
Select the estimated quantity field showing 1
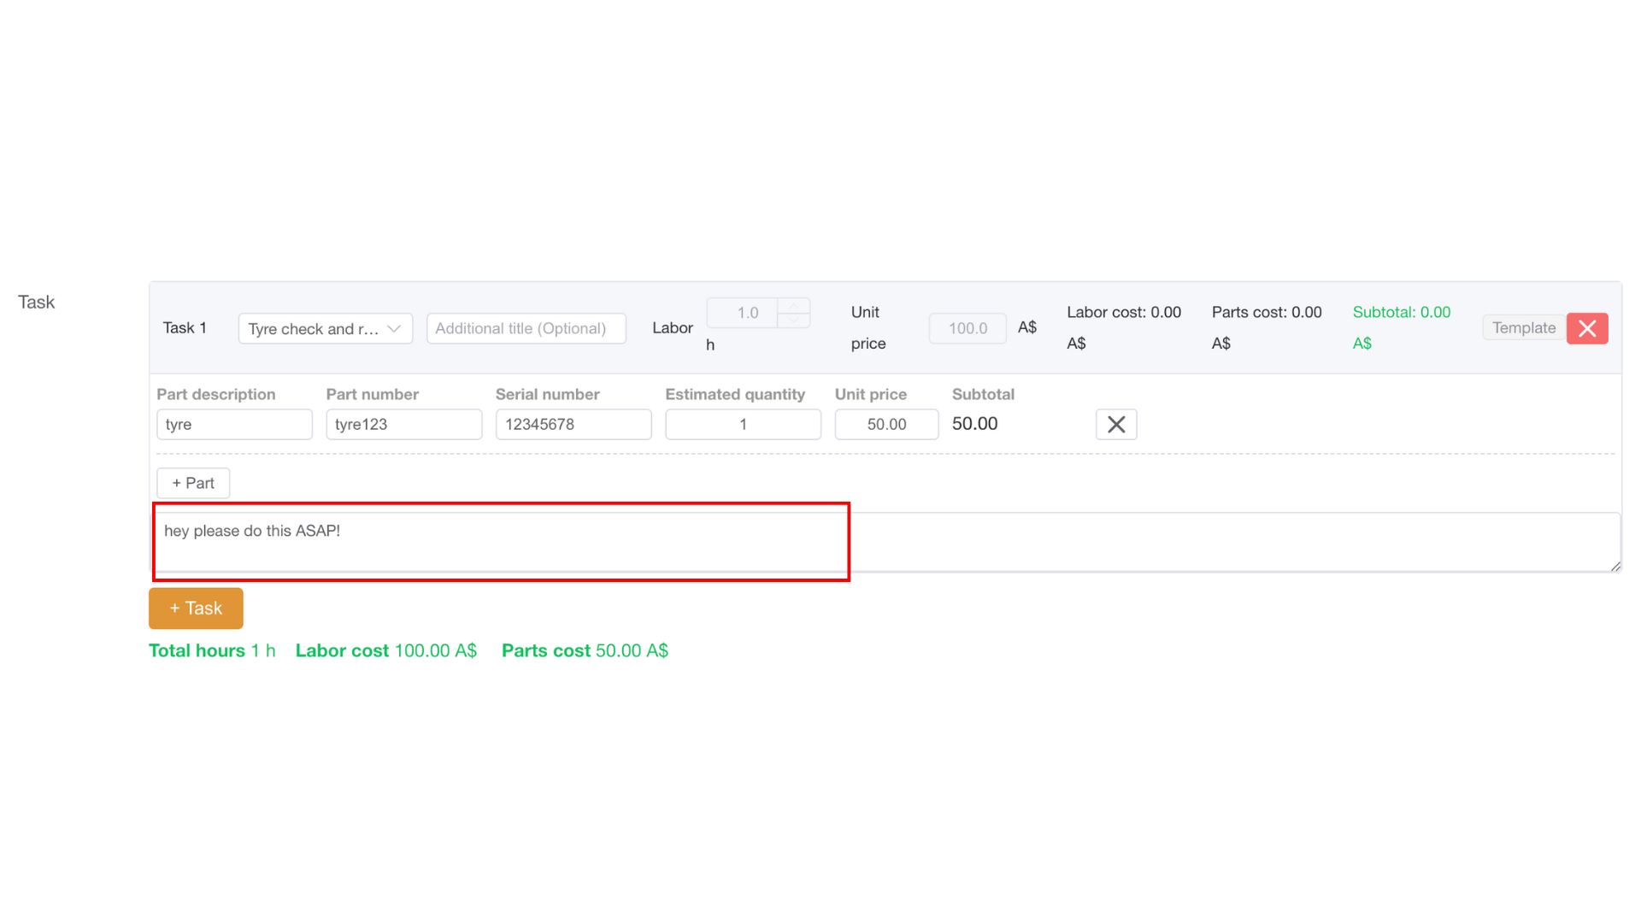click(743, 424)
